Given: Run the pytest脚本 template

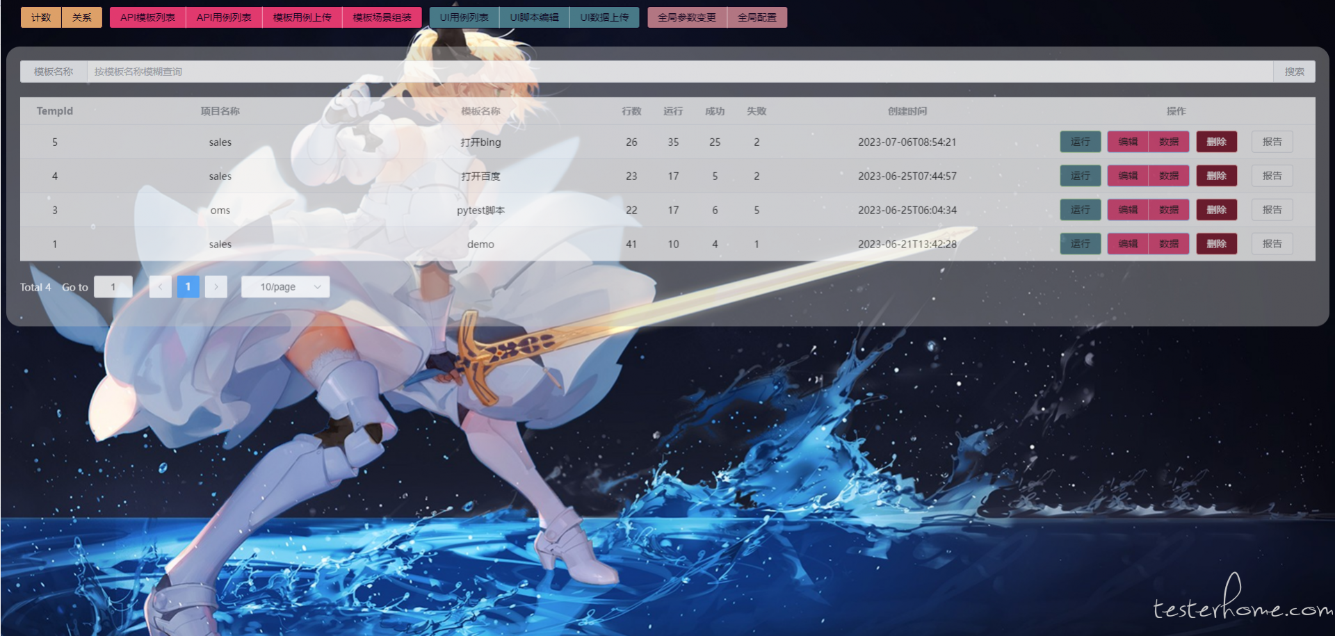Looking at the screenshot, I should coord(1080,210).
